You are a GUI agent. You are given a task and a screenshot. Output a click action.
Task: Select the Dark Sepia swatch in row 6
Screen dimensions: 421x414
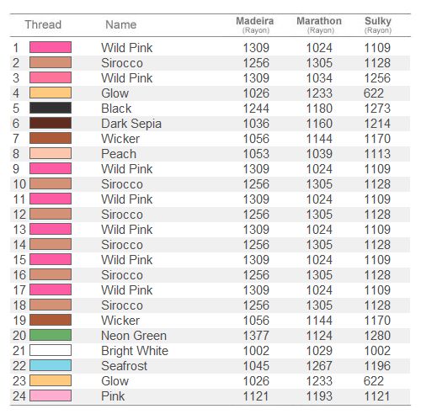point(51,123)
